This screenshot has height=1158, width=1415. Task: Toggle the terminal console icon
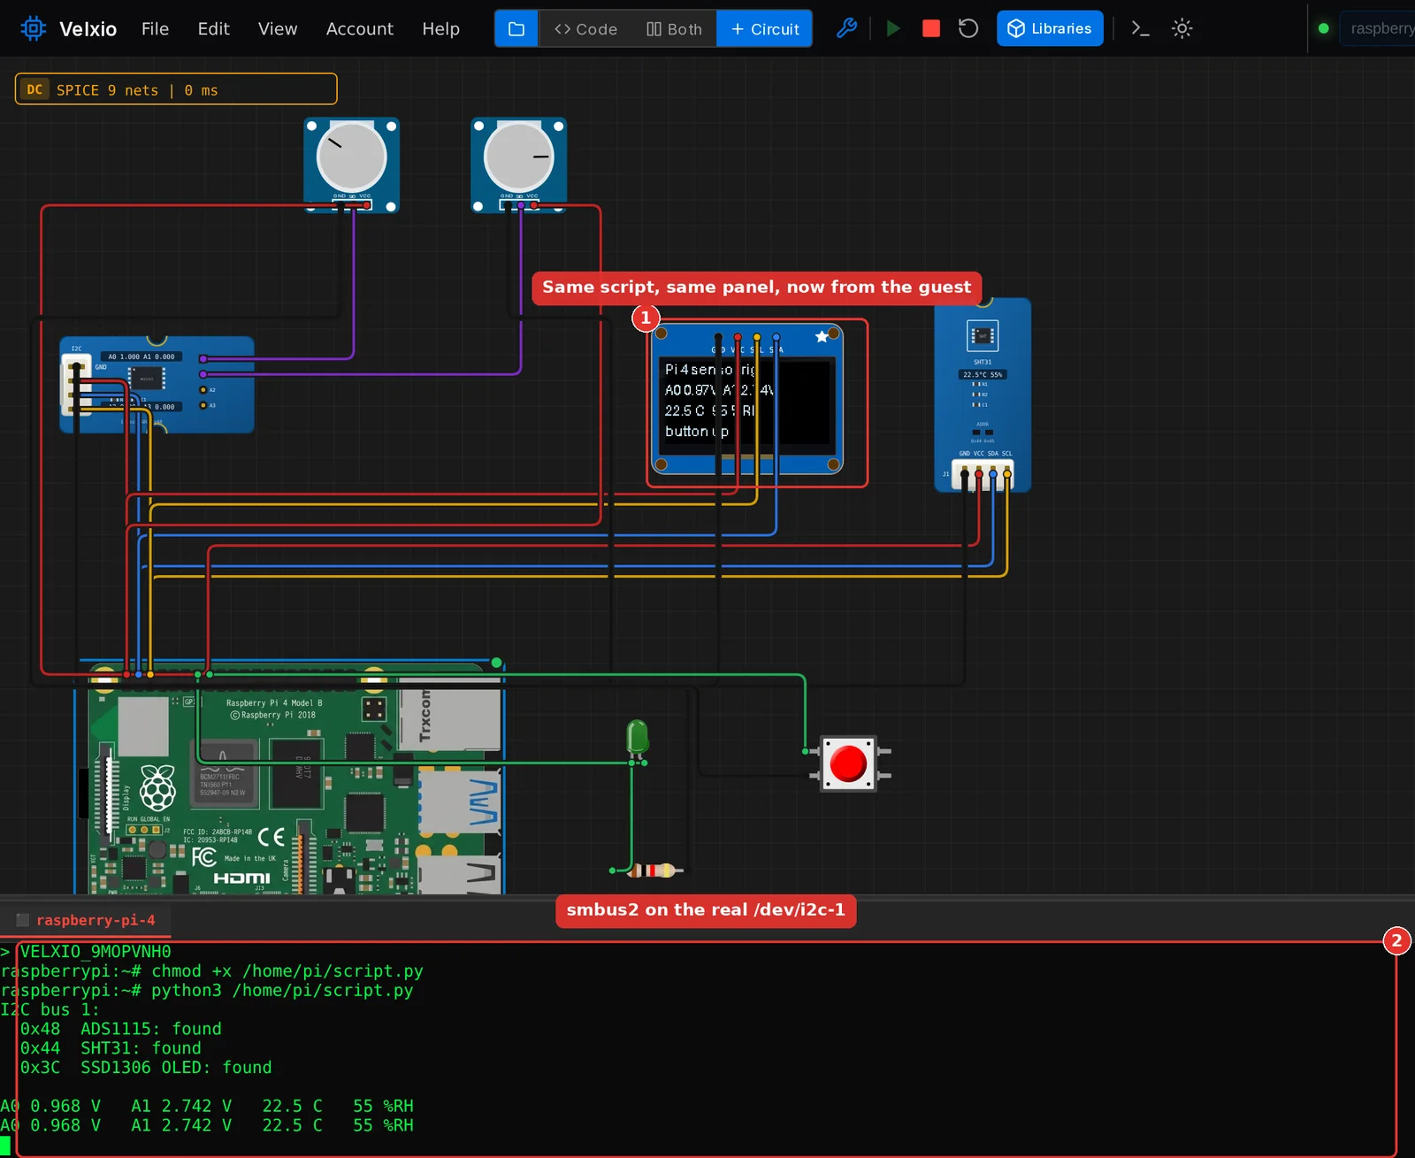click(1141, 28)
